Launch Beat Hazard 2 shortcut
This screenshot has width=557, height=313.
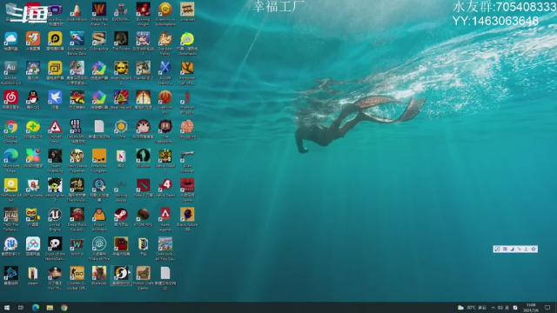(121, 73)
